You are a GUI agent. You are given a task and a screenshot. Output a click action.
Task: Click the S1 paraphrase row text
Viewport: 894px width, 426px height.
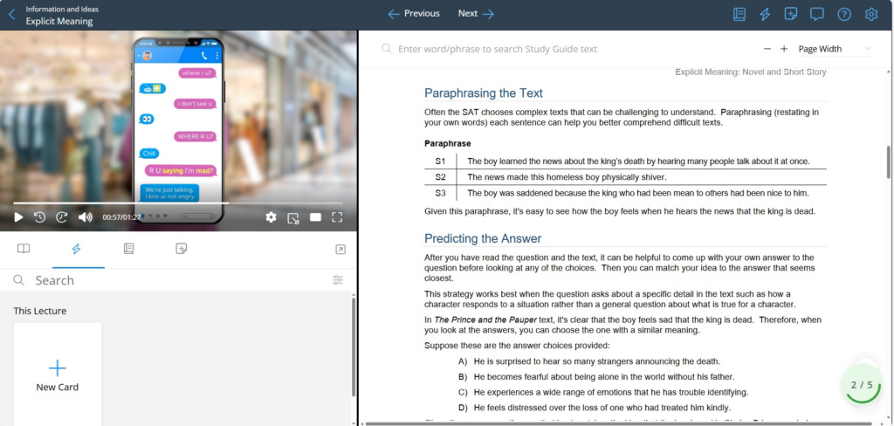coord(638,161)
